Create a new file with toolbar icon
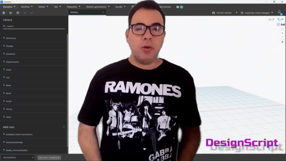286x161 pixels. (x=4, y=13)
